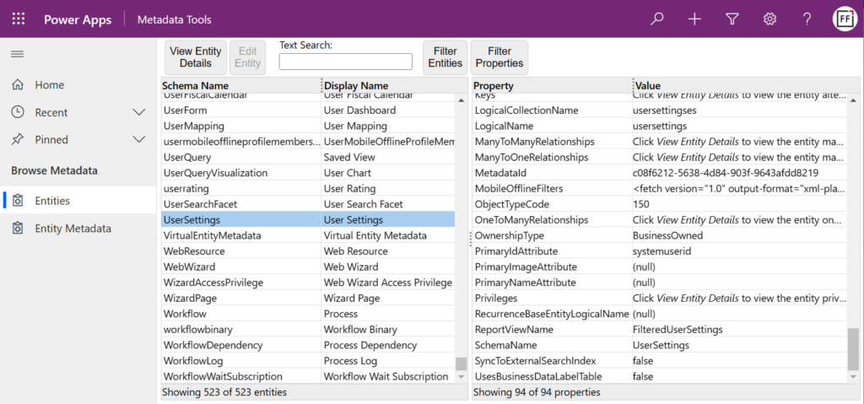Click the Home house icon in sidebar

18,85
